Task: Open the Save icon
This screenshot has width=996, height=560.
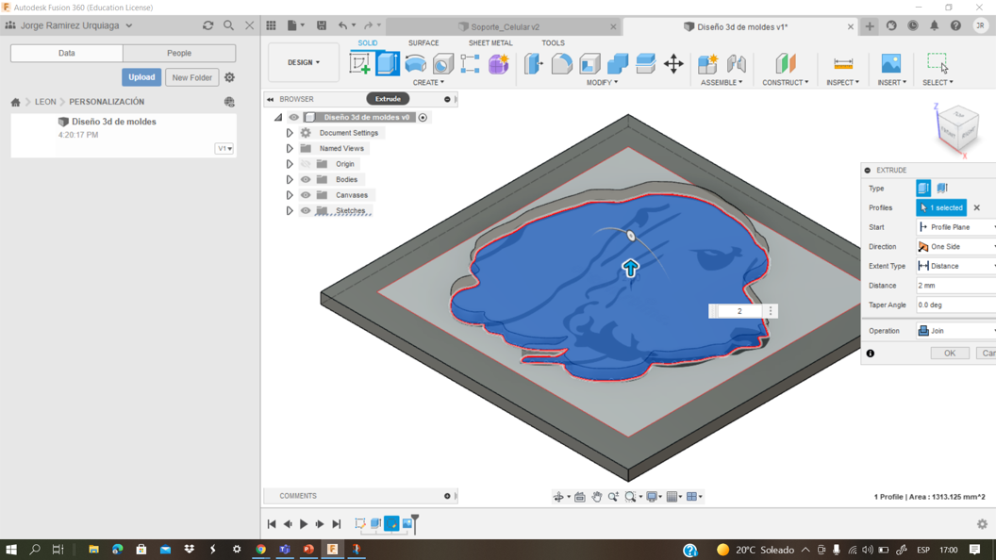Action: (322, 25)
